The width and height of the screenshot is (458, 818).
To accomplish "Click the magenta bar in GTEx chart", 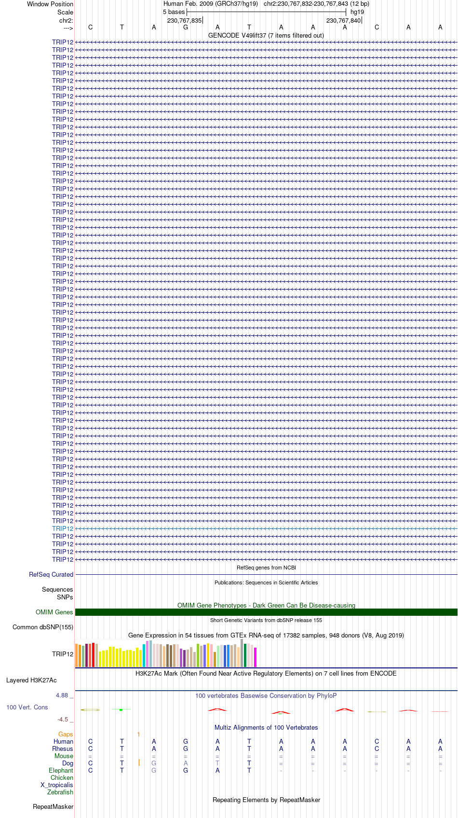I will 255,657.
